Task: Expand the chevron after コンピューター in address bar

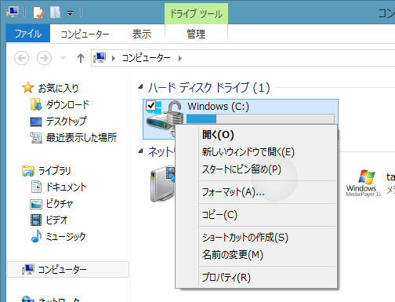Action: pyautogui.click(x=180, y=58)
